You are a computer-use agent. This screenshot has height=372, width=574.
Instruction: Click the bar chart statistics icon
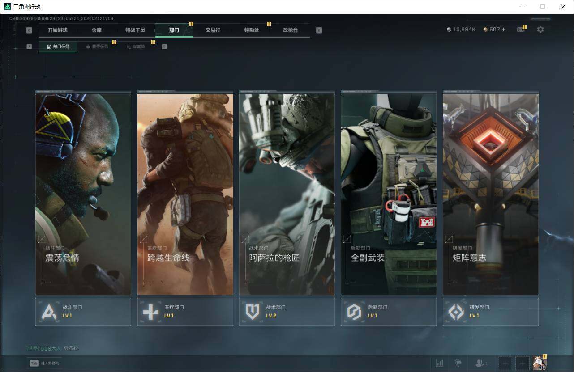[440, 363]
